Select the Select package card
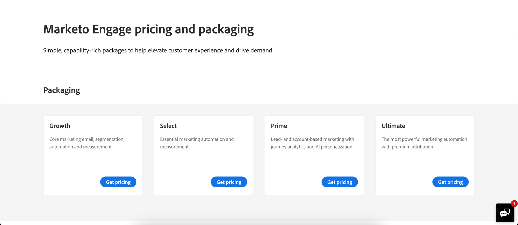 pyautogui.click(x=203, y=155)
